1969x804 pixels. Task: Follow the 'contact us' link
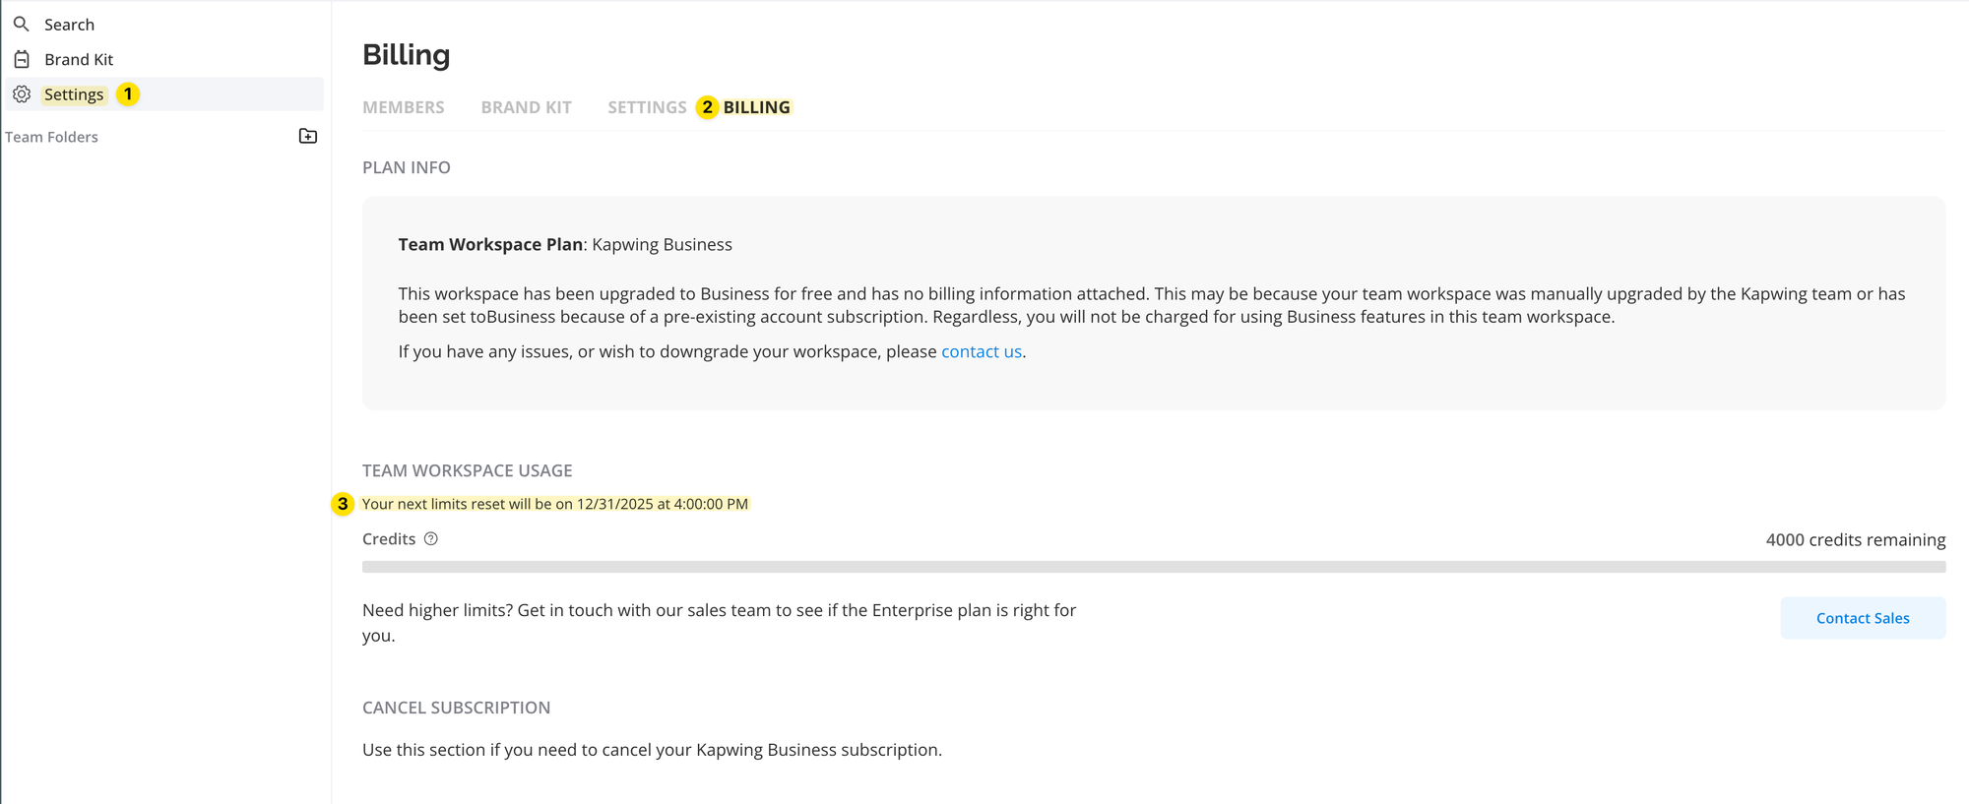click(982, 351)
